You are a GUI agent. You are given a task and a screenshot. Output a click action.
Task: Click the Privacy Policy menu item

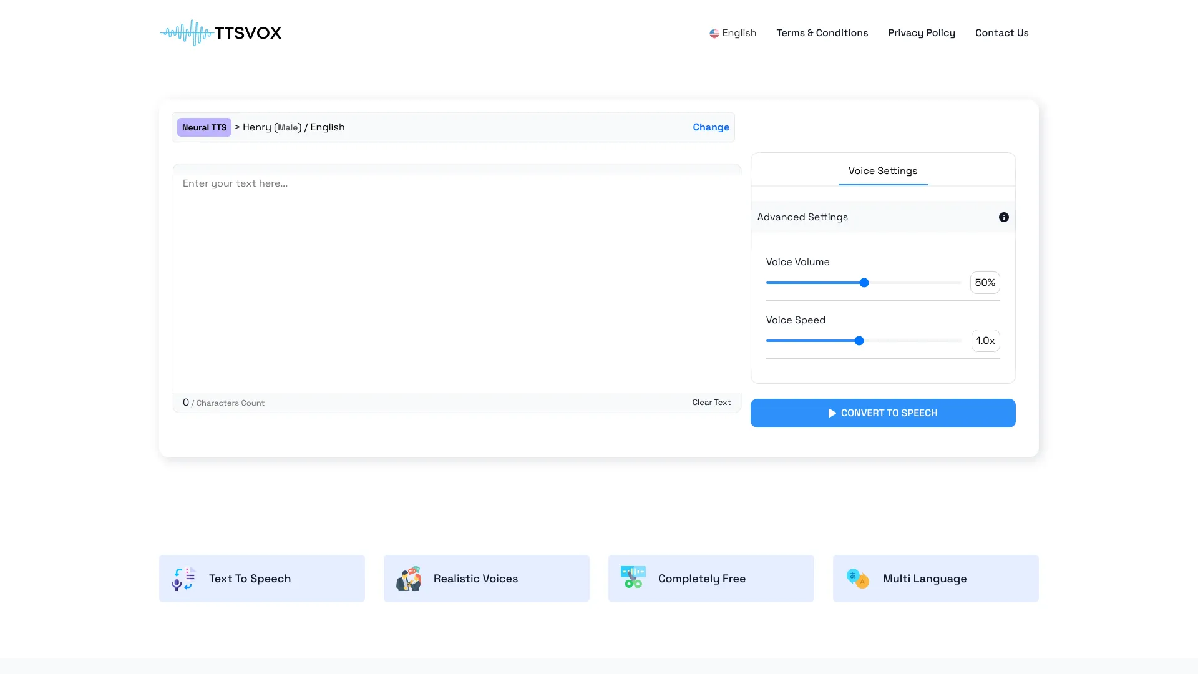[x=922, y=32]
